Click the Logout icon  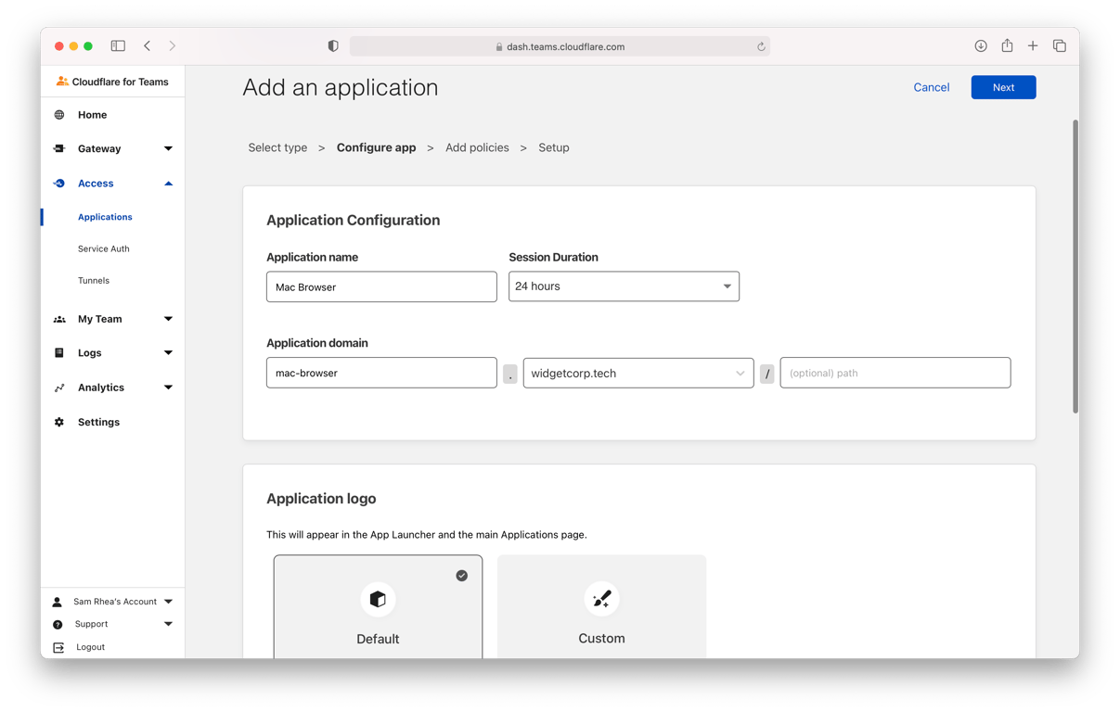(x=58, y=647)
